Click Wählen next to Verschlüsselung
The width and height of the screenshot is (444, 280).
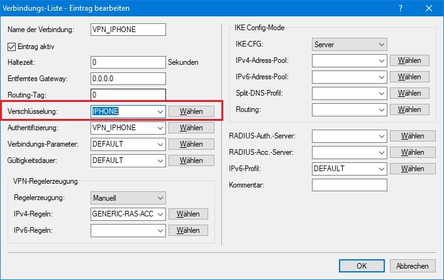coord(191,111)
